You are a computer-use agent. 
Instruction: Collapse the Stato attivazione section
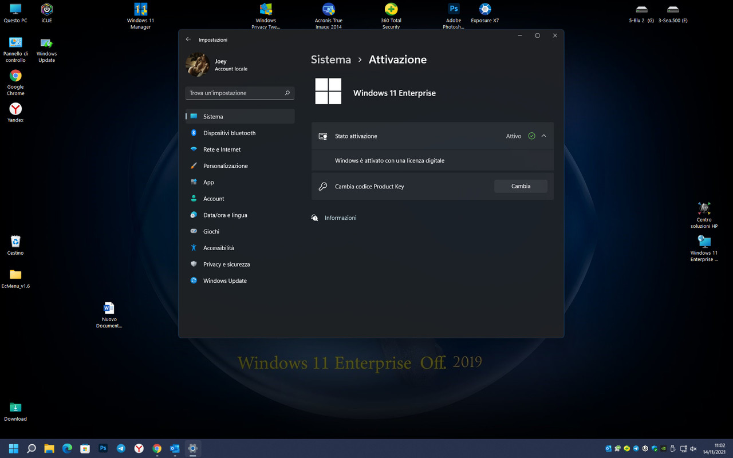[543, 136]
